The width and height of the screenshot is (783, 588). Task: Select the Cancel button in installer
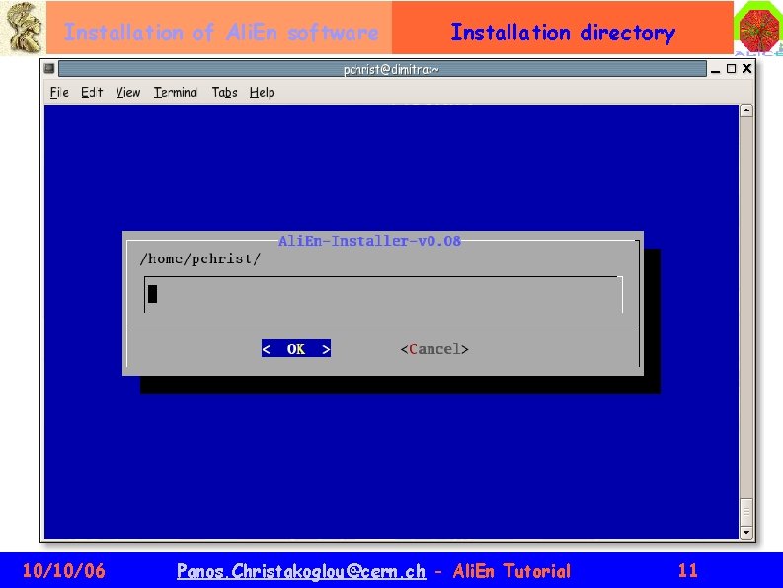(433, 349)
